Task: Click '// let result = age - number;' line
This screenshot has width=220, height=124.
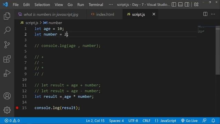Action: [x=67, y=91]
